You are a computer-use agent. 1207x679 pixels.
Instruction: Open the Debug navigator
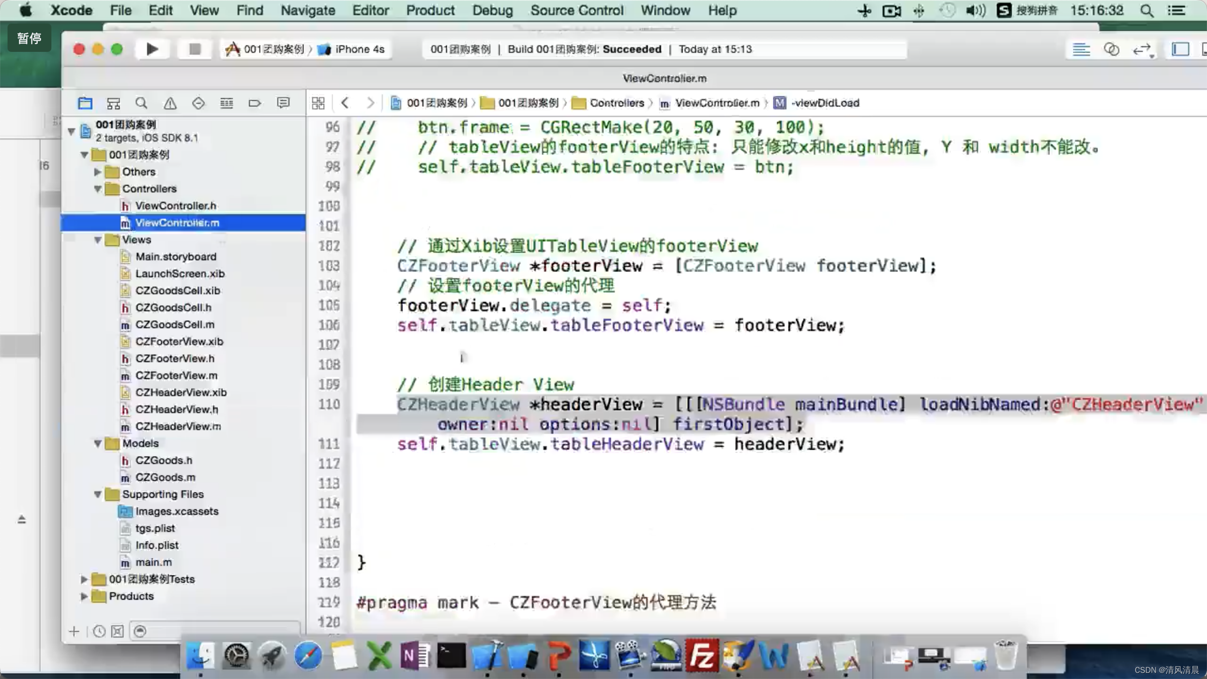tap(226, 103)
